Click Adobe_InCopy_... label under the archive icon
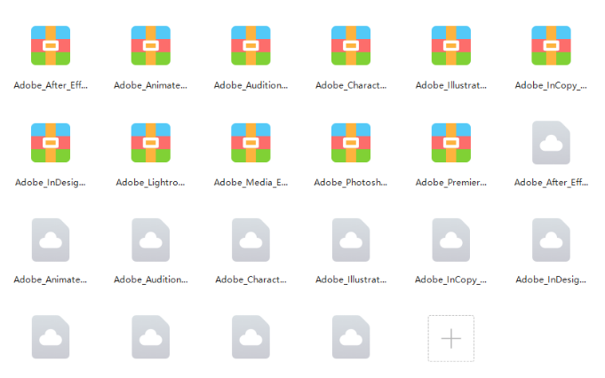This screenshot has width=605, height=378. tap(551, 85)
